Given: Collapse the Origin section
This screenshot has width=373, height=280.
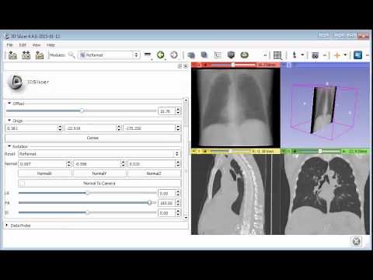Looking at the screenshot, I should (9, 121).
